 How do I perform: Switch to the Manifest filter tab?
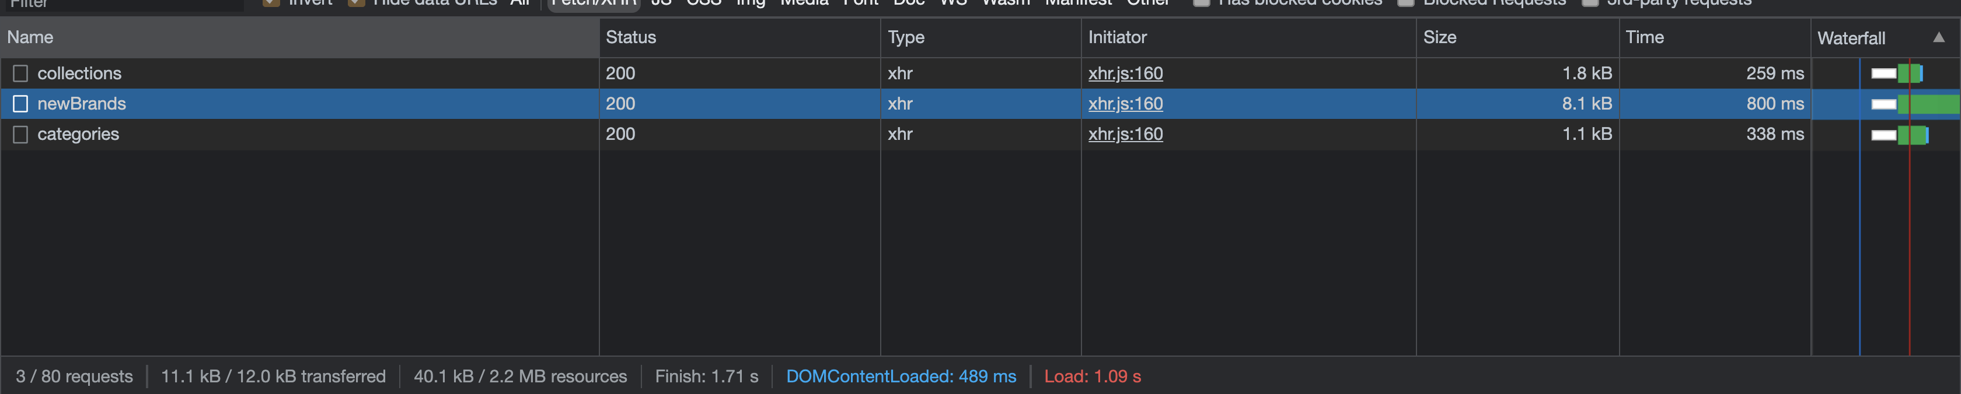click(x=1078, y=2)
